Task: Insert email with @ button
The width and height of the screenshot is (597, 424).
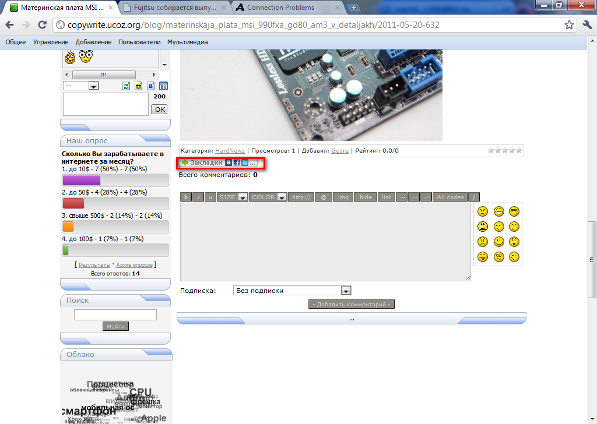Action: [x=324, y=197]
